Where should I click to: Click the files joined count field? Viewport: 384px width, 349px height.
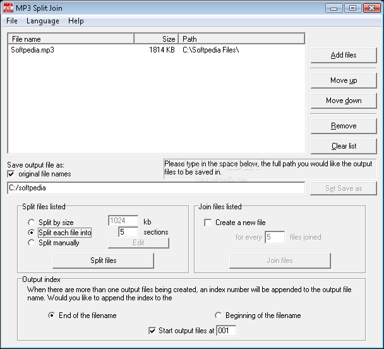tap(275, 237)
